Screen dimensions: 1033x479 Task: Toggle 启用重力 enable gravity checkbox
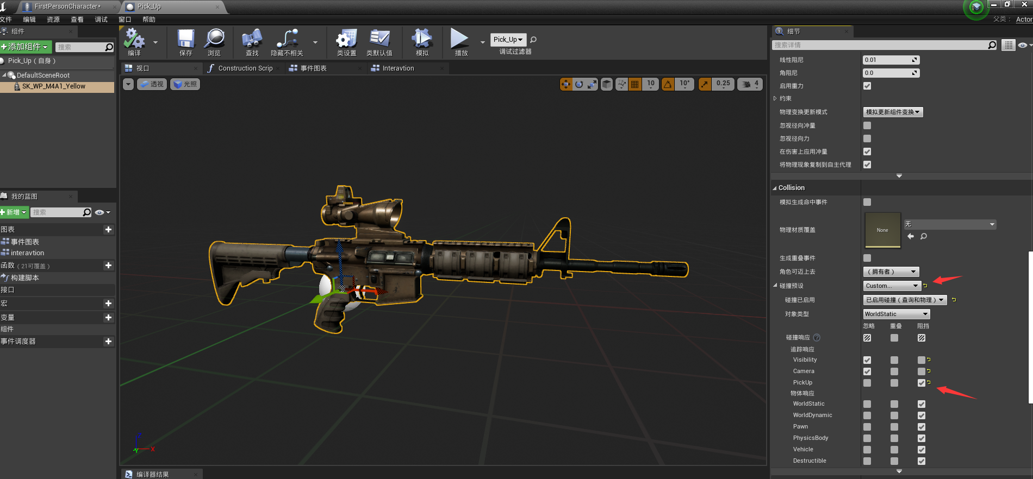point(867,86)
